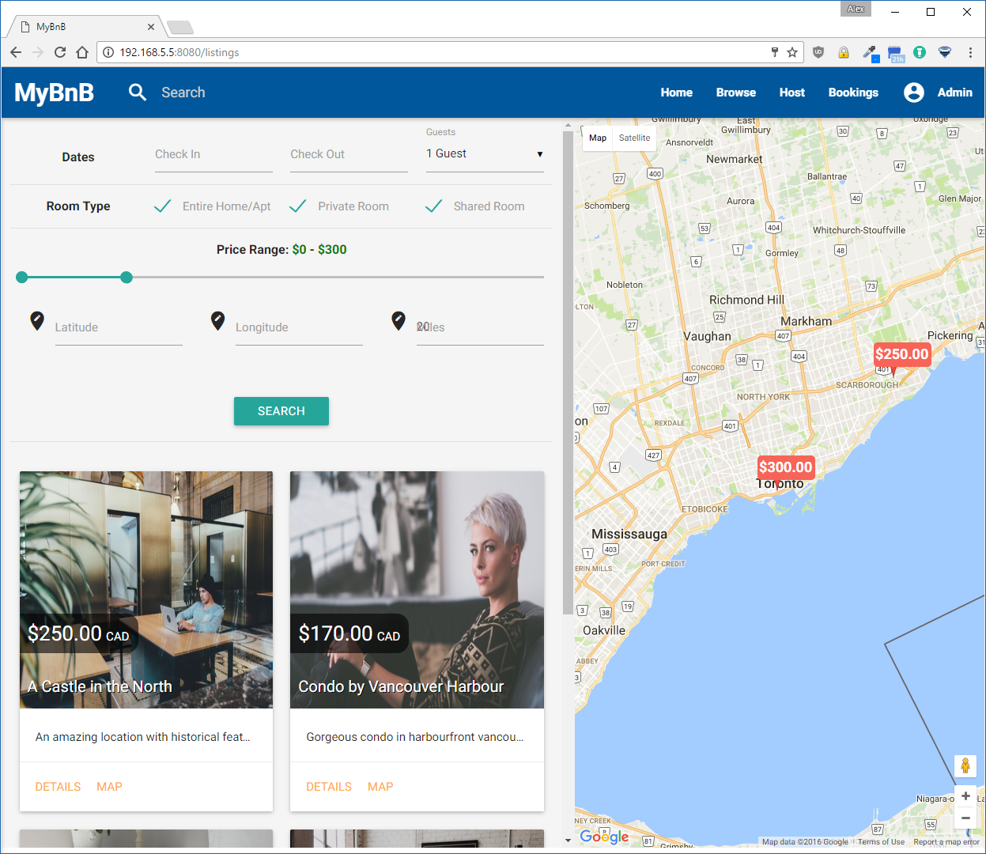The width and height of the screenshot is (986, 854).
Task: Zoom out the map with minus
Action: tap(965, 818)
